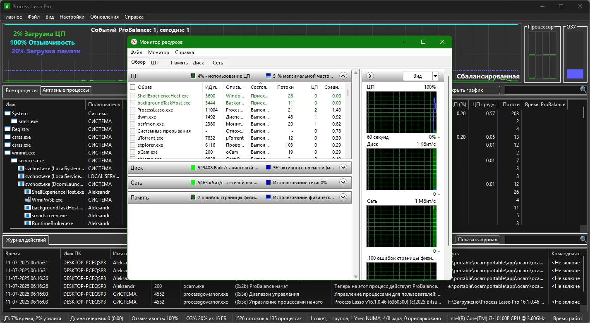Expand the Диск section
Image resolution: width=590 pixels, height=323 pixels.
tap(343, 168)
